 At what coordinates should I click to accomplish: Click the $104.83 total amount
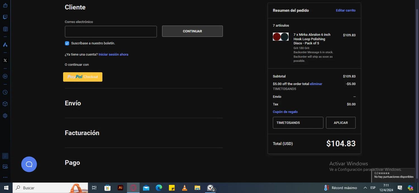coord(341,143)
